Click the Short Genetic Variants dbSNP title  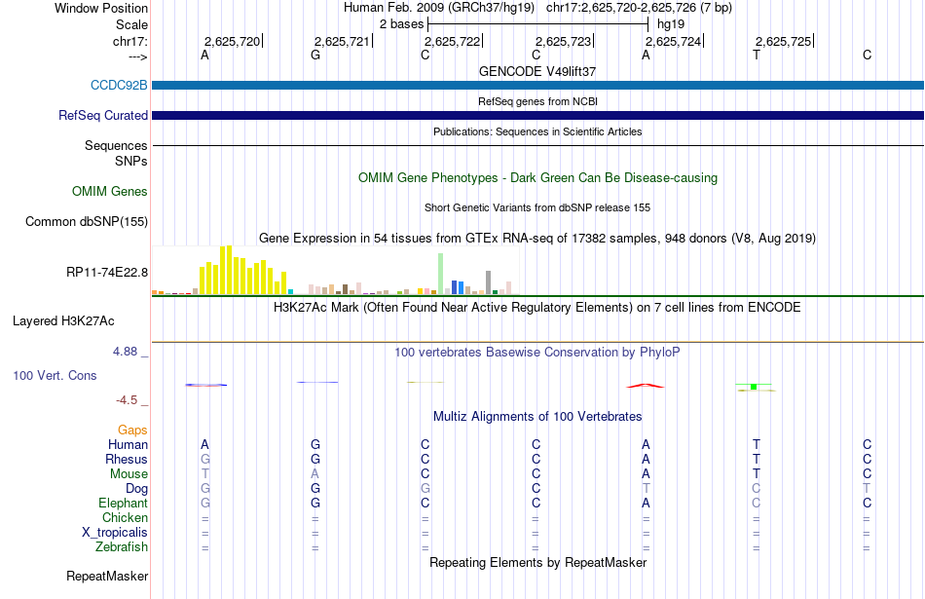[537, 207]
